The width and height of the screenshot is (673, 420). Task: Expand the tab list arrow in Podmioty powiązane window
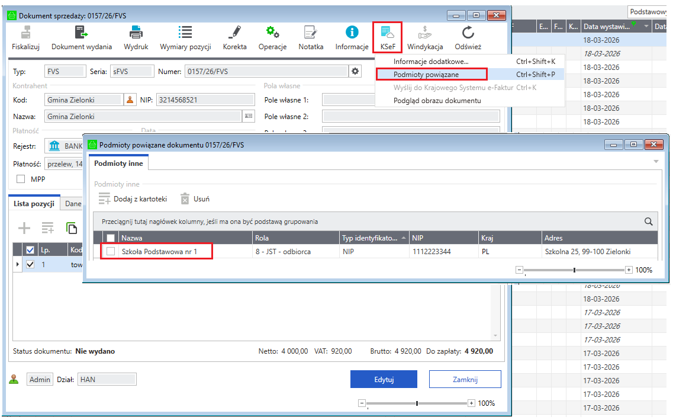(x=656, y=162)
